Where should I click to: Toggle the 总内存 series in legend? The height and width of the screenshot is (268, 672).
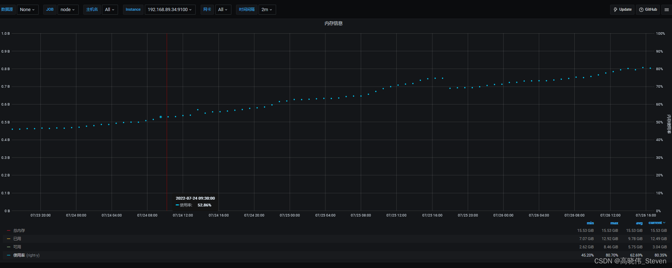click(x=19, y=230)
